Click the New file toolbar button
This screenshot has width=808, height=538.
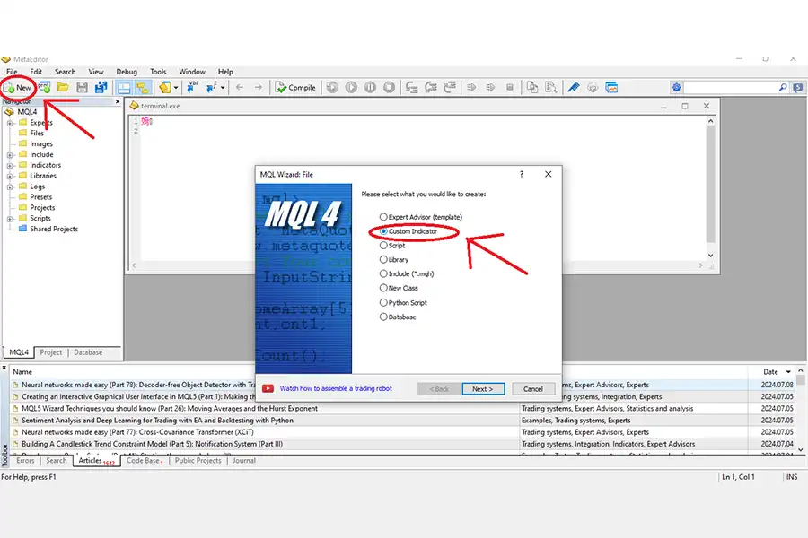pos(18,88)
